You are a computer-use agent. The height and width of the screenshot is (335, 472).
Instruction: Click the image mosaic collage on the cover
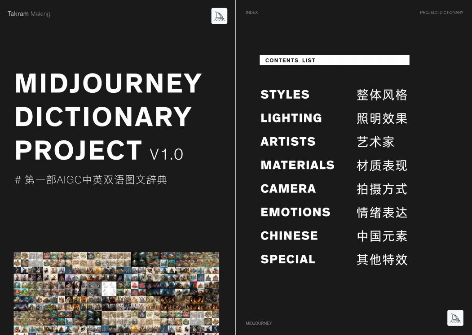[116, 293]
